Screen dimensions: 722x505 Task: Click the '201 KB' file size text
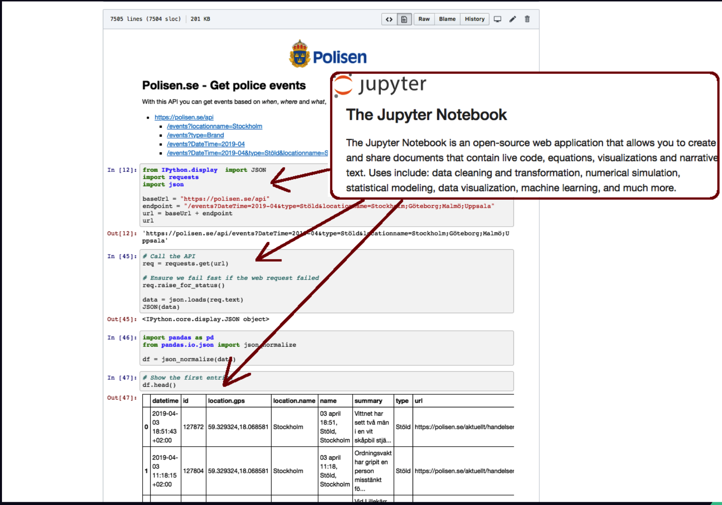coord(200,19)
